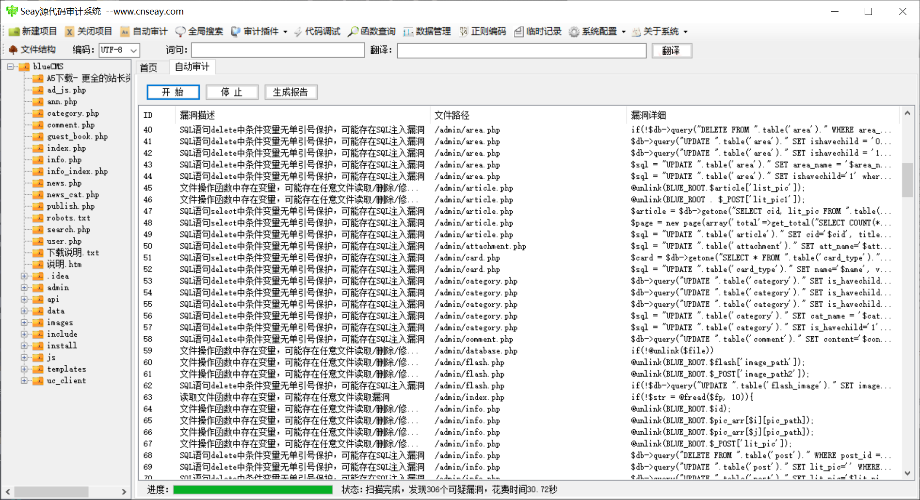Click the green 进度 progress bar
Image resolution: width=920 pixels, height=500 pixels.
[253, 490]
